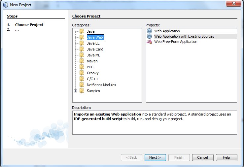The width and height of the screenshot is (244, 167).
Task: Click inside the Description text box
Action: coord(155,122)
